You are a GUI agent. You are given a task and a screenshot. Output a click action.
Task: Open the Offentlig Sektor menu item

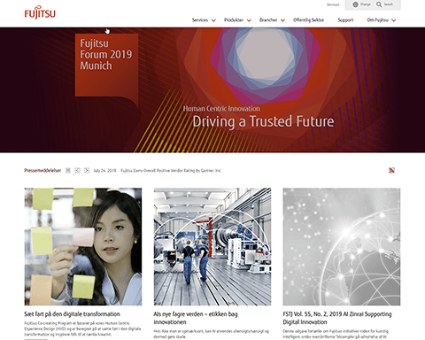tap(308, 20)
